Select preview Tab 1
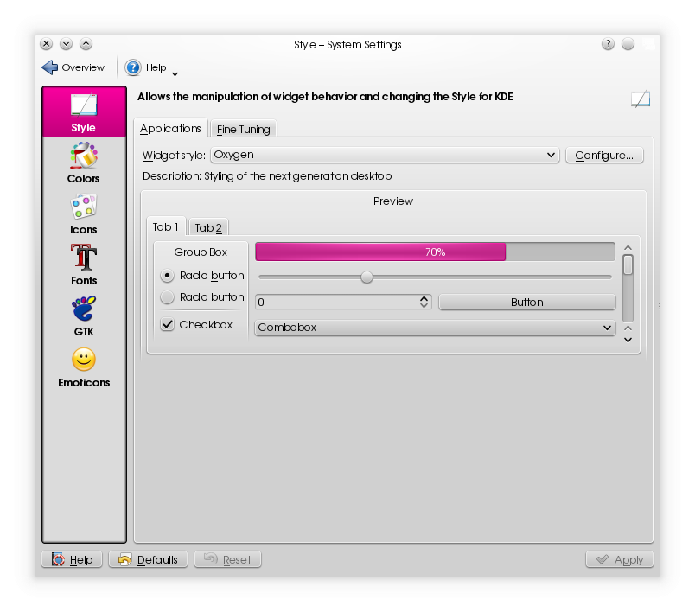Screen dimensions: 695x612 [166, 226]
